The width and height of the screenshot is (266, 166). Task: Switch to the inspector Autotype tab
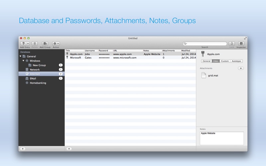tap(236, 61)
